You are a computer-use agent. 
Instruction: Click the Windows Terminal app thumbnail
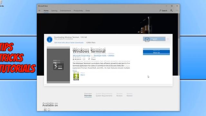pyautogui.click(x=58, y=65)
